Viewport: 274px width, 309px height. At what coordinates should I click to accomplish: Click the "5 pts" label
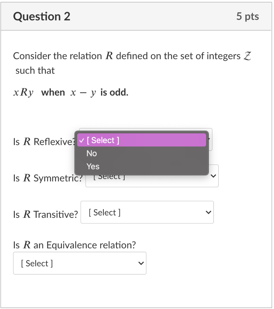pyautogui.click(x=247, y=16)
